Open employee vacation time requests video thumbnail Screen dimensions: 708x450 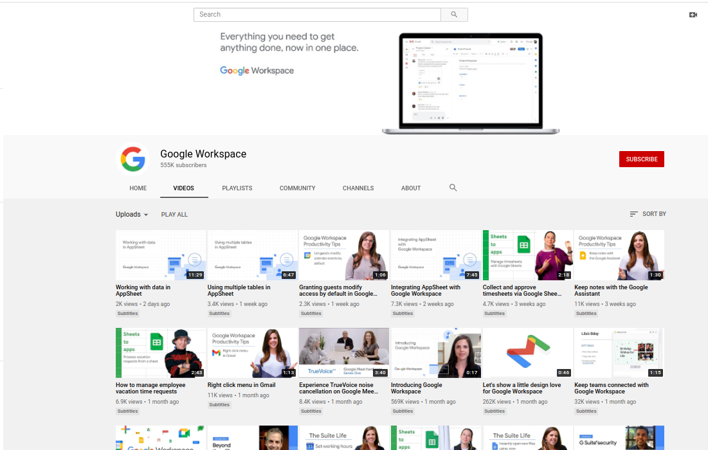(x=161, y=353)
